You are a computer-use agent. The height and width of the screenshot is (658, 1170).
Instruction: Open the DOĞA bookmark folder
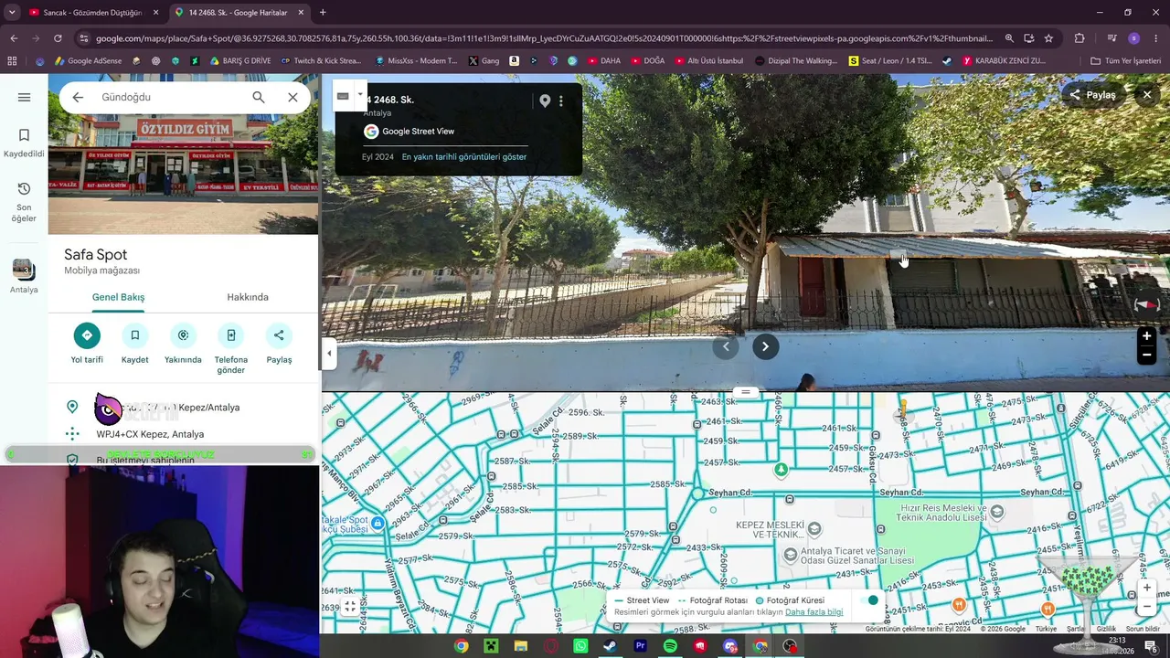pyautogui.click(x=647, y=61)
